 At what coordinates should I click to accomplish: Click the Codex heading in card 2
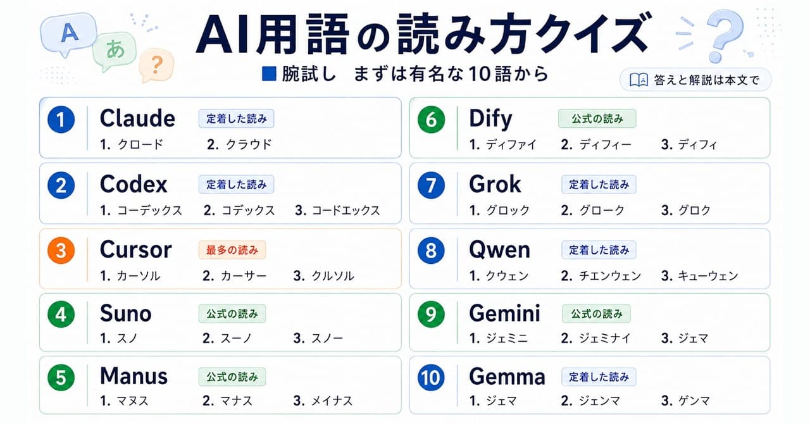pos(134,184)
